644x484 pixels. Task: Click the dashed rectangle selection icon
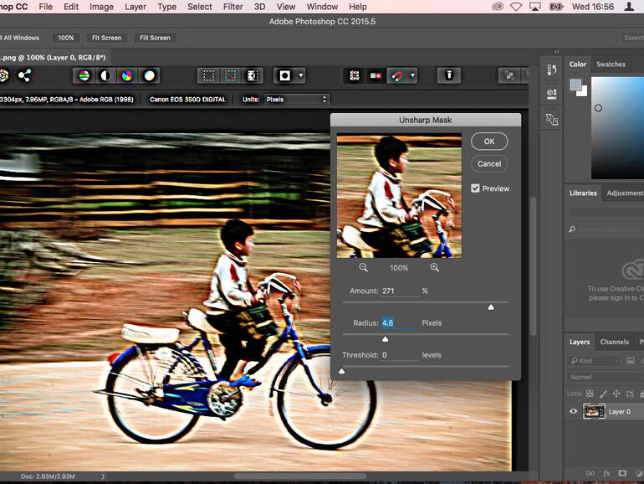click(x=208, y=75)
